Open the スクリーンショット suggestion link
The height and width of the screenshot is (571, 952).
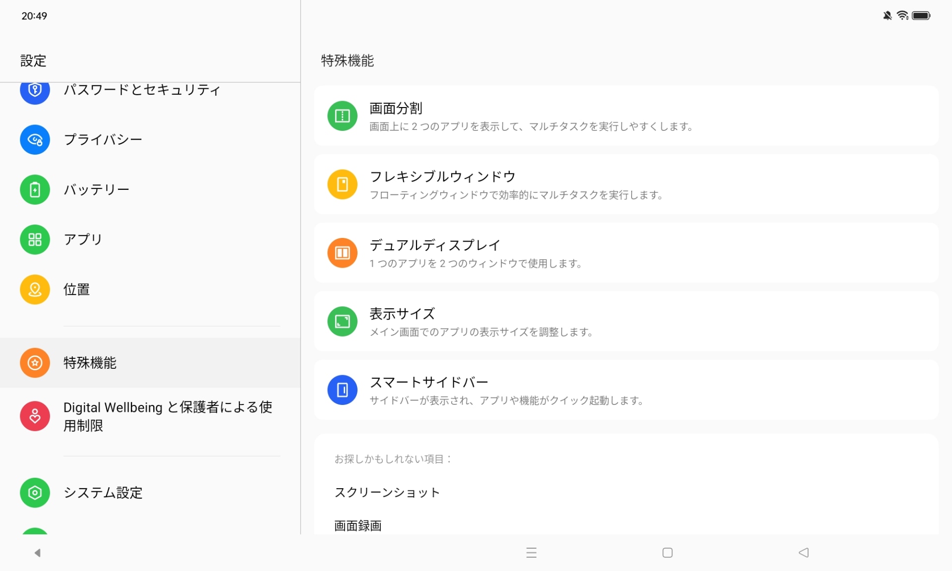(387, 492)
